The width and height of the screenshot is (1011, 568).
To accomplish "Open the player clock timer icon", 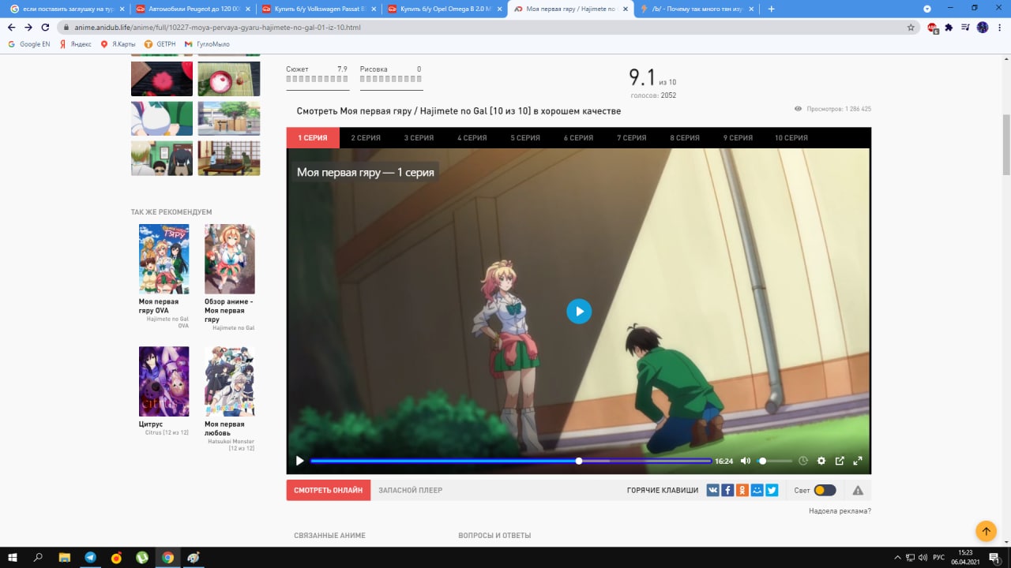I will pyautogui.click(x=803, y=461).
